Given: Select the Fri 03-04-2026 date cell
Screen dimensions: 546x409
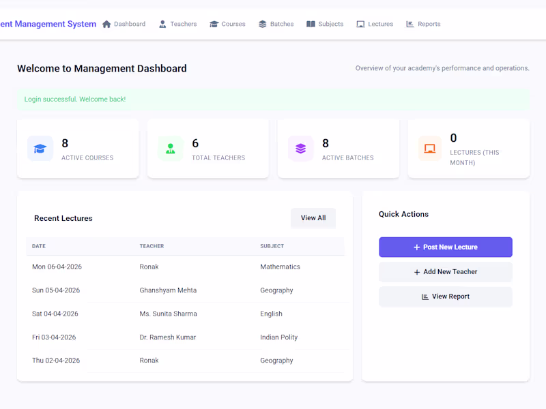Looking at the screenshot, I should [x=54, y=337].
